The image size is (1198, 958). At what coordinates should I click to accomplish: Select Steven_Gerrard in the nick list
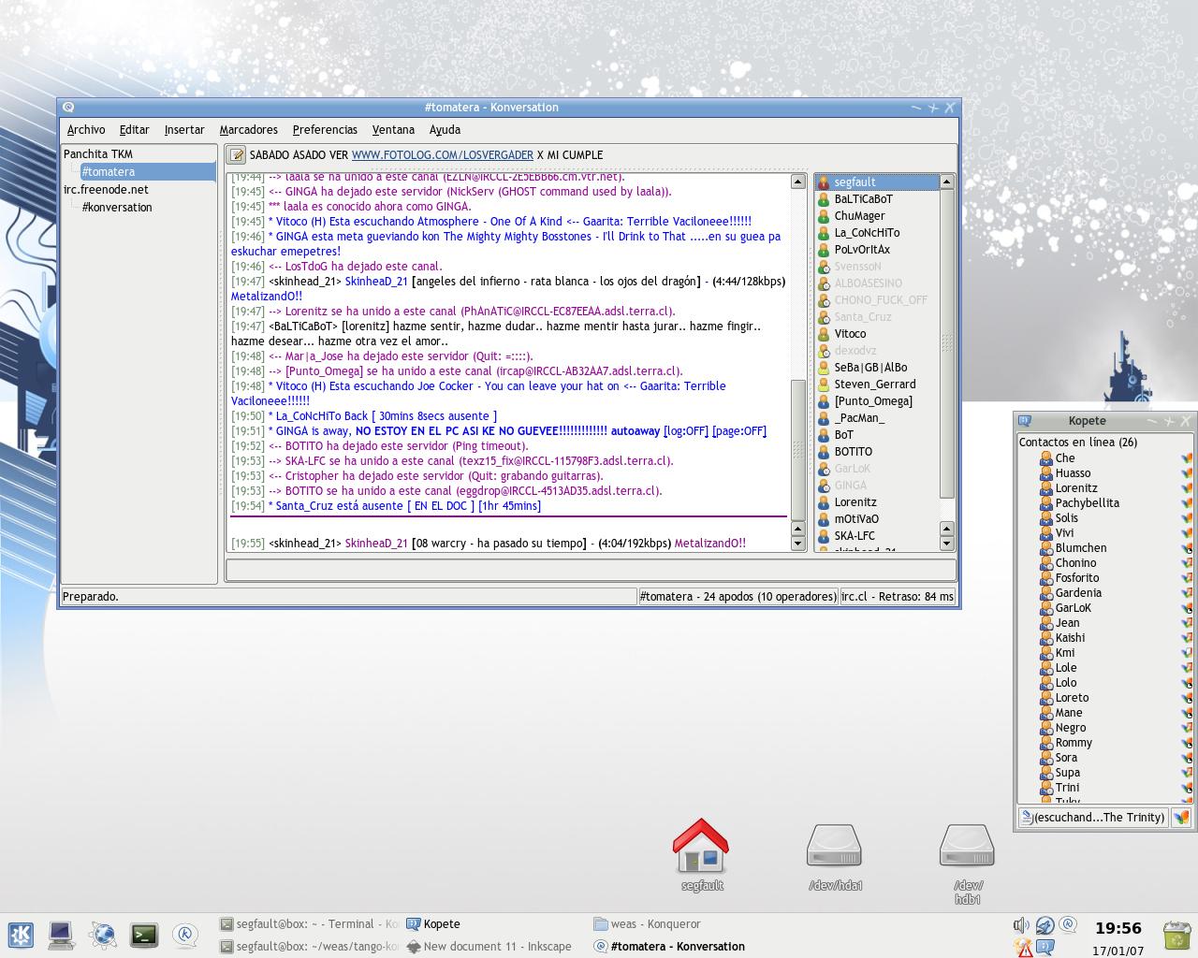(876, 385)
